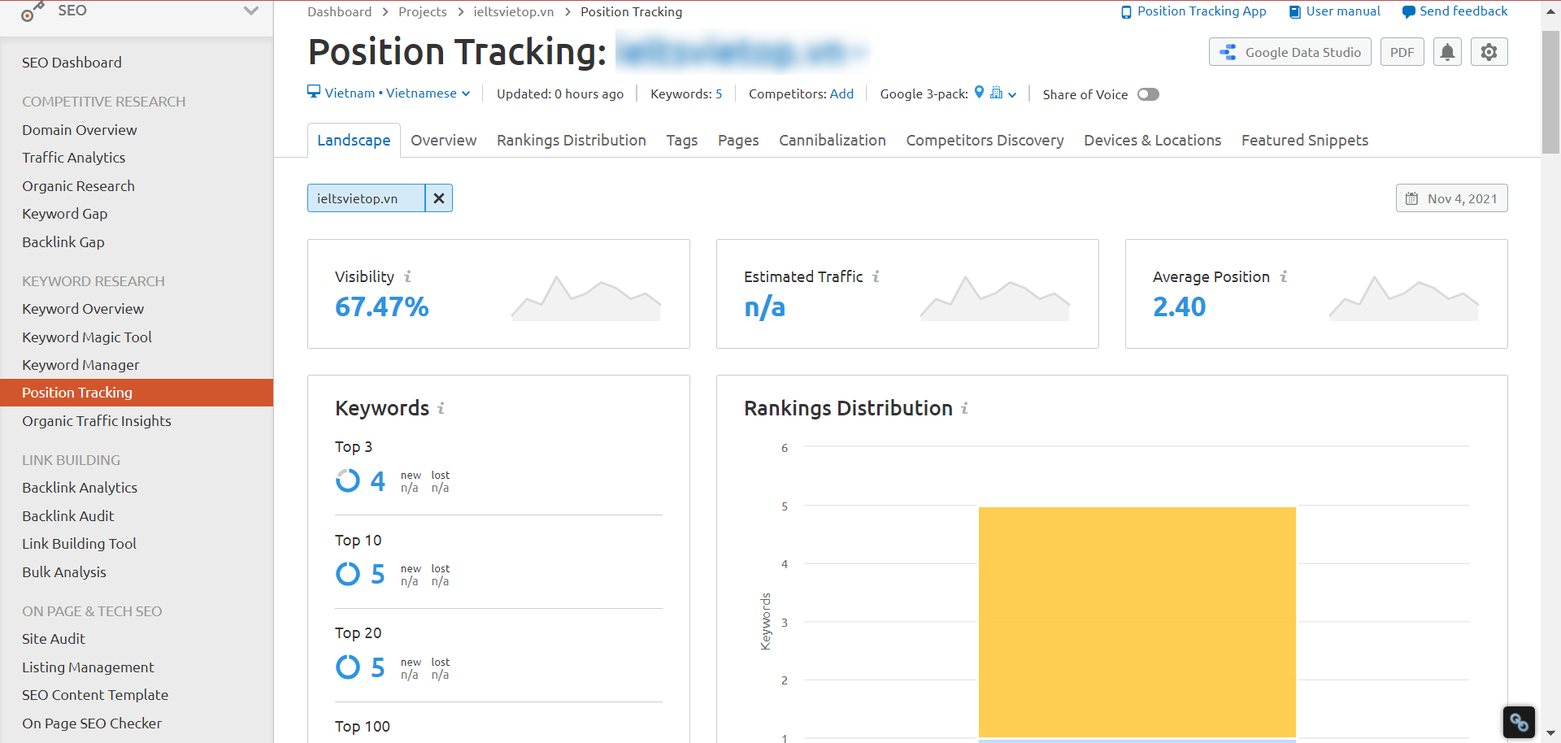Open the Cannibalization tab
1561x743 pixels.
833,141
